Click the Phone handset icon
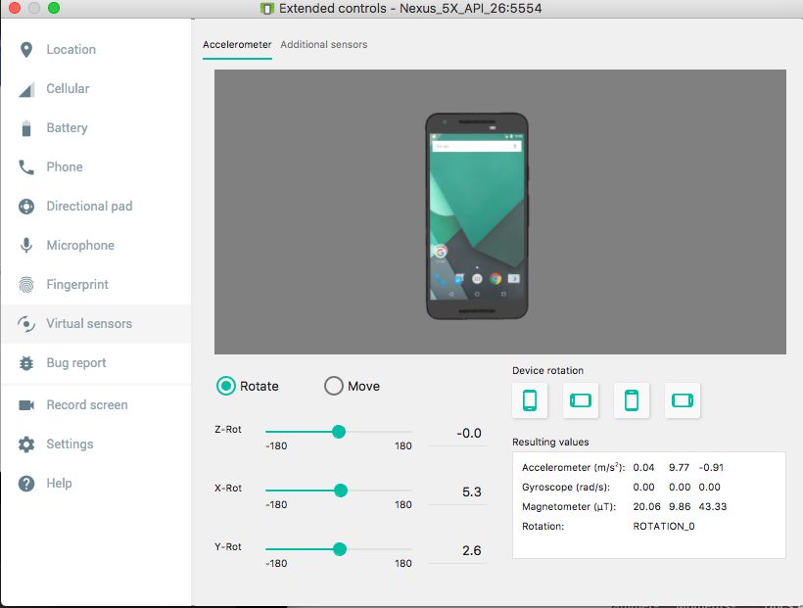 26,167
